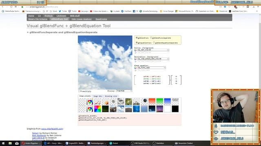This screenshot has width=261, height=146.
Task: Go to BaseFrome submenu link
Action: 102,19
